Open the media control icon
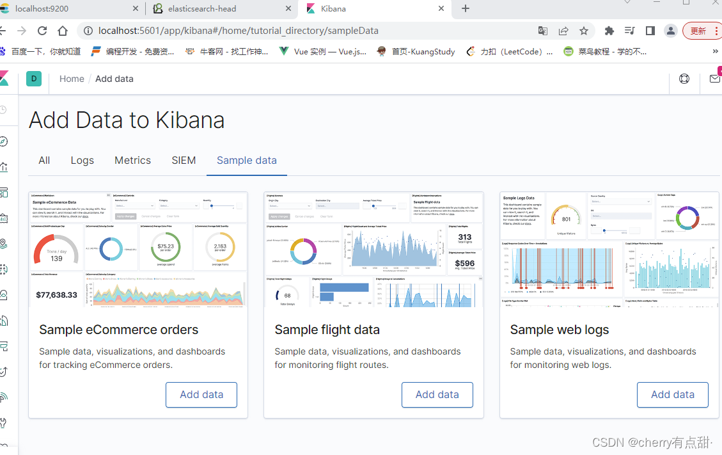722x455 pixels. (629, 31)
